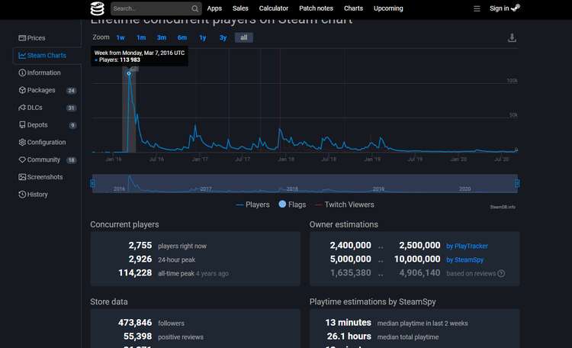This screenshot has height=348, width=572.
Task: Set chart zoom to 1m
Action: pos(141,37)
